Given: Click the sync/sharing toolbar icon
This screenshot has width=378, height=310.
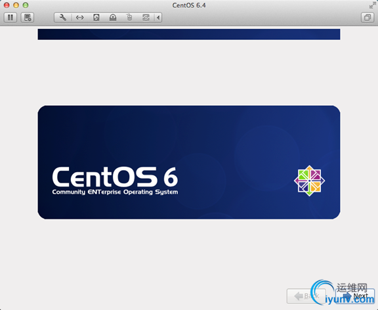Looking at the screenshot, I should click(x=146, y=18).
